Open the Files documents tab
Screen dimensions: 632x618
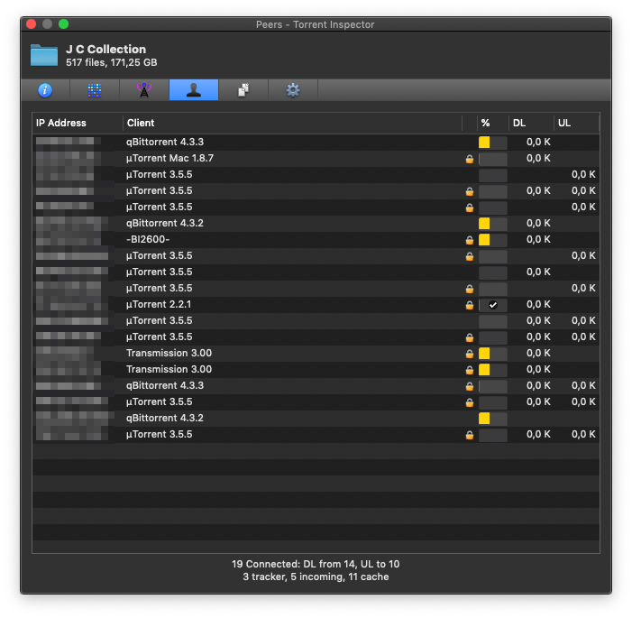coord(243,90)
